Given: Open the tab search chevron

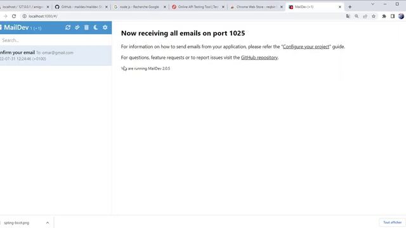Looking at the screenshot, I should click(372, 4).
